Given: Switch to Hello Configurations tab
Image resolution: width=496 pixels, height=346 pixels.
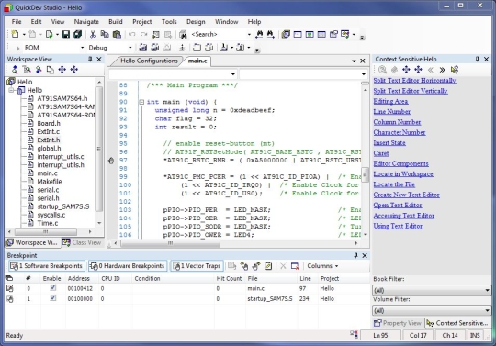Looking at the screenshot, I should 149,61.
